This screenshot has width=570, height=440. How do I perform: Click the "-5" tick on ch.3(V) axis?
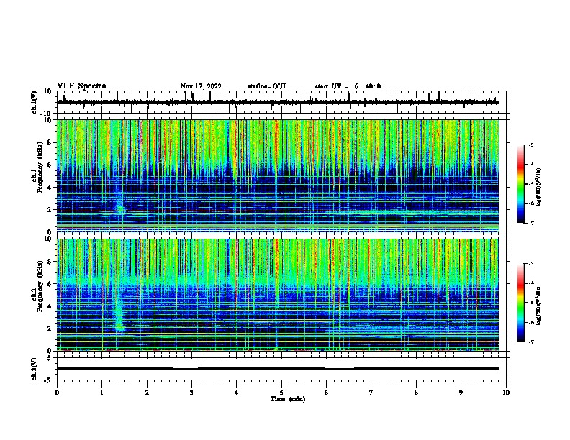pos(48,380)
